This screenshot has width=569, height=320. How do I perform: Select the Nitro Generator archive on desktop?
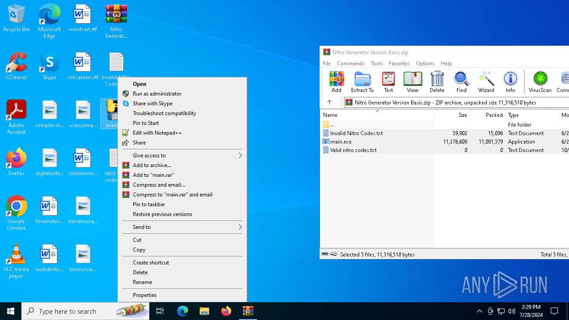pos(116,21)
